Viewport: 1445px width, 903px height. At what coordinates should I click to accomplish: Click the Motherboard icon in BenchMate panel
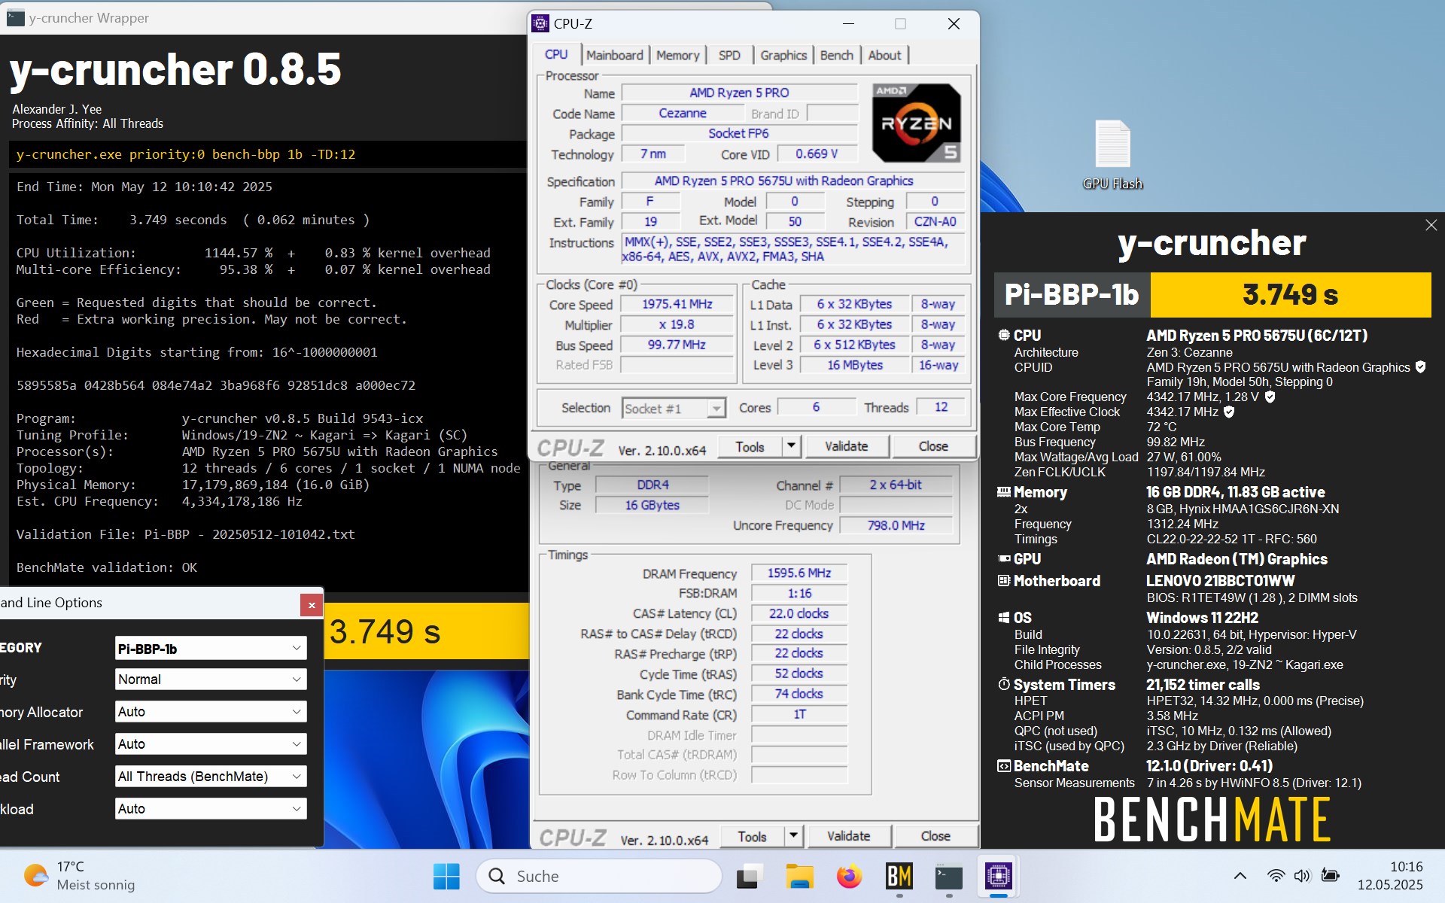1004,581
